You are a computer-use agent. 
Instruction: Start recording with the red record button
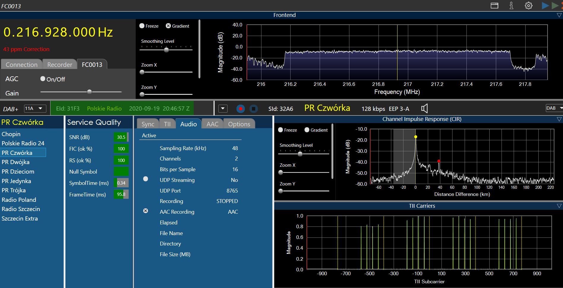click(240, 109)
